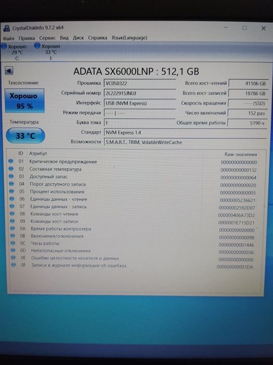Click the Число включений 152 раз value
The height and width of the screenshot is (365, 273).
[247, 113]
